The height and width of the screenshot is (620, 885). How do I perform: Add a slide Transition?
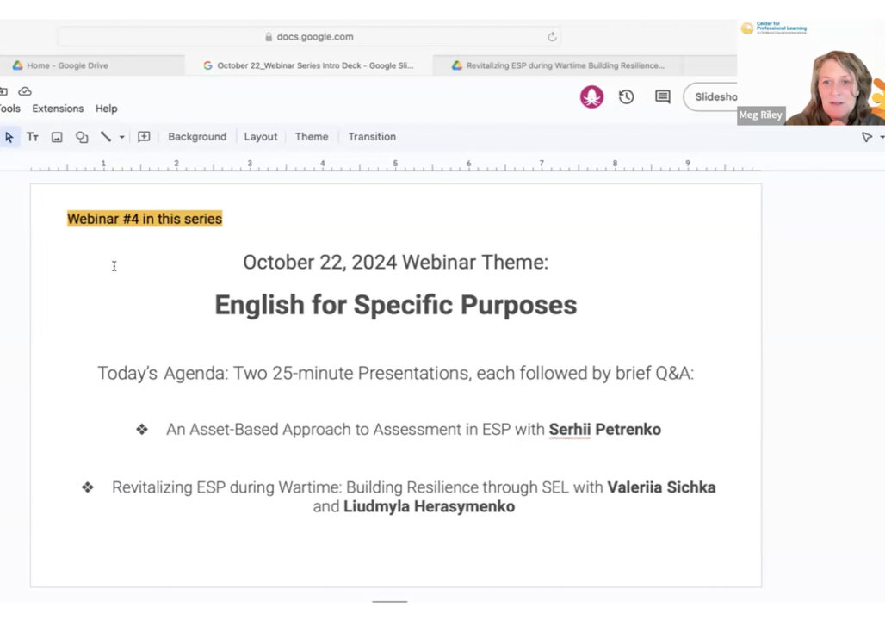[x=371, y=137]
